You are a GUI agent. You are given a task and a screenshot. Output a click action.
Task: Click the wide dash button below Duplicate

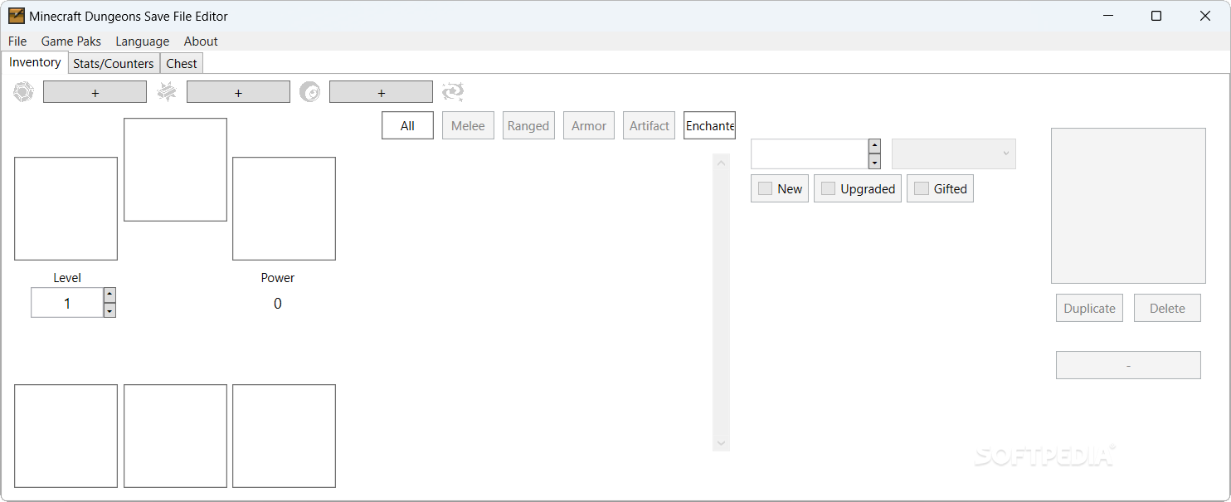pyautogui.click(x=1128, y=365)
